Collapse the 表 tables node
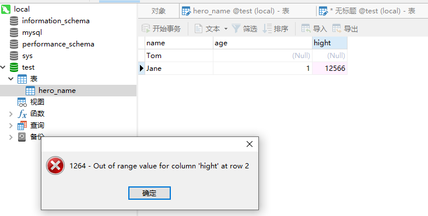 point(11,79)
